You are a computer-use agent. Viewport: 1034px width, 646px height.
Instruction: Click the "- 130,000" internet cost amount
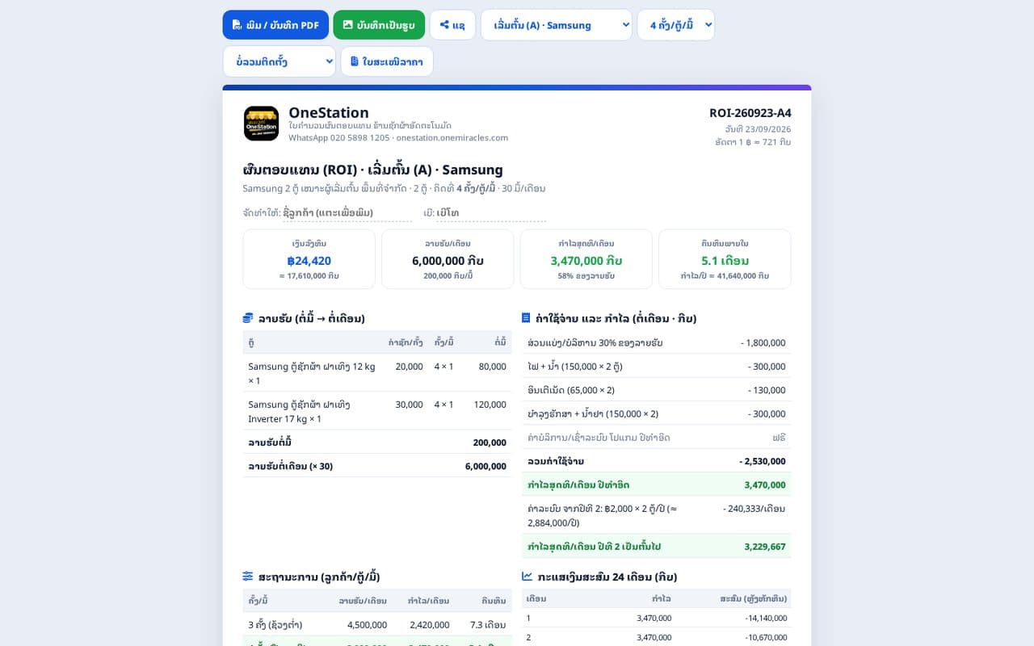(767, 390)
